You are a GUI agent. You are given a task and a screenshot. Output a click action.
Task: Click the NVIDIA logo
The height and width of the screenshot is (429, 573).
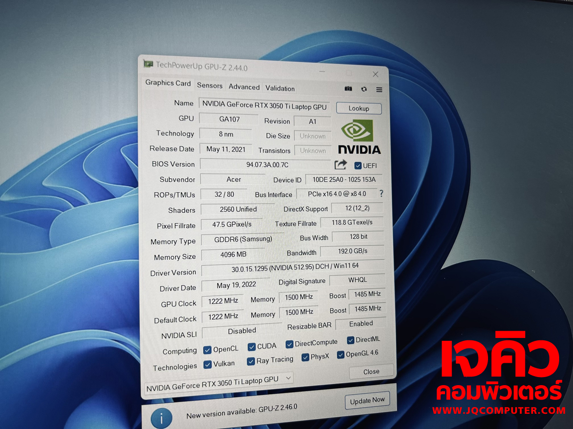click(x=359, y=137)
